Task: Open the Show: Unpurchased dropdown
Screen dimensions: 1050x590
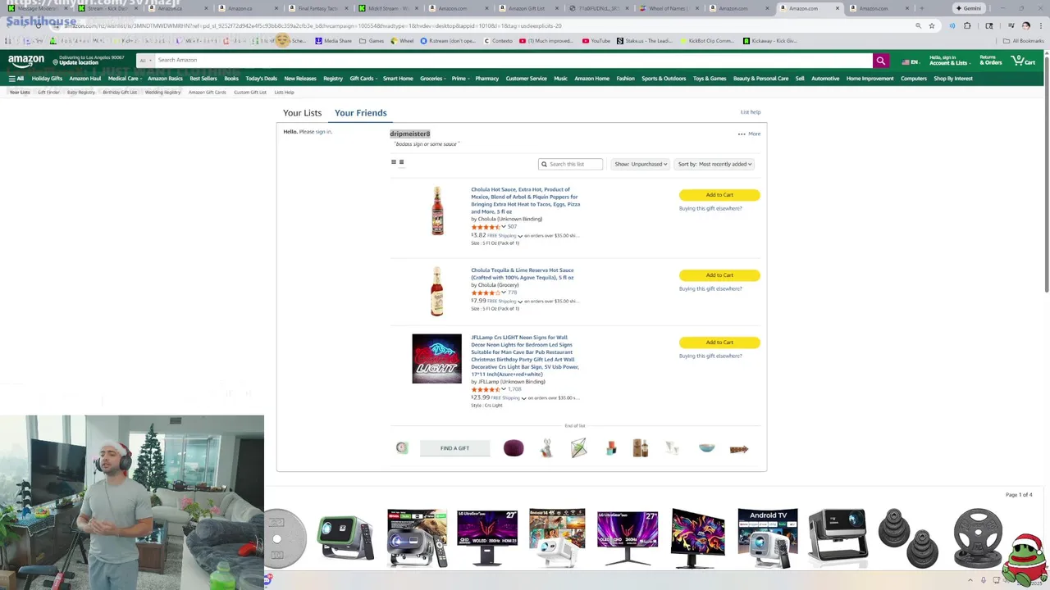Action: coord(641,164)
